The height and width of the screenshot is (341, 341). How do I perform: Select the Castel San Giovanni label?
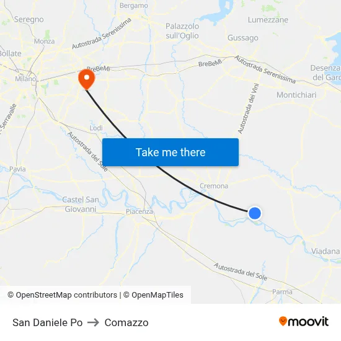click(x=81, y=205)
